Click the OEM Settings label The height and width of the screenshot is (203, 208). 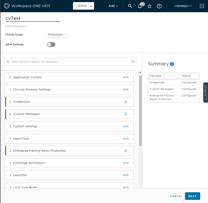point(15,45)
